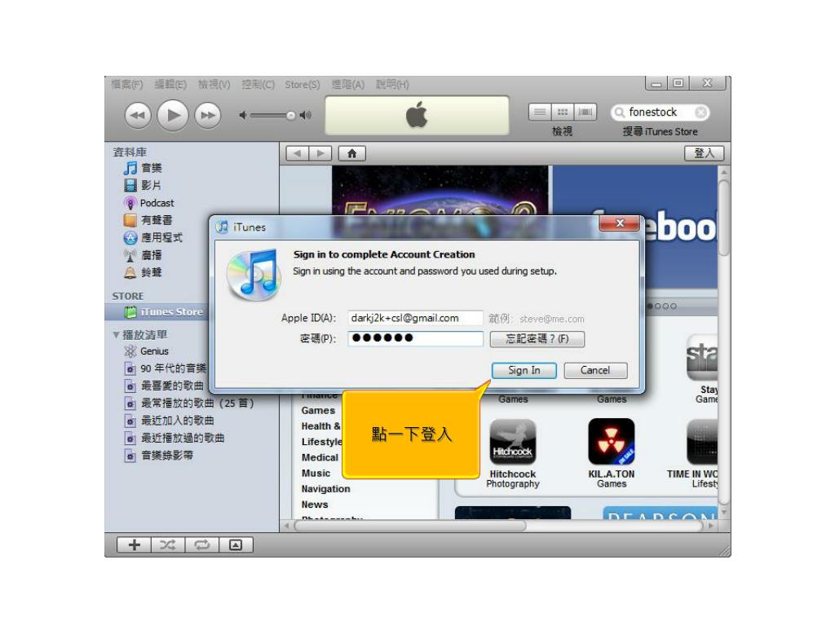Click the vertical scrollbar in store
The width and height of the screenshot is (835, 626).
click(723, 218)
